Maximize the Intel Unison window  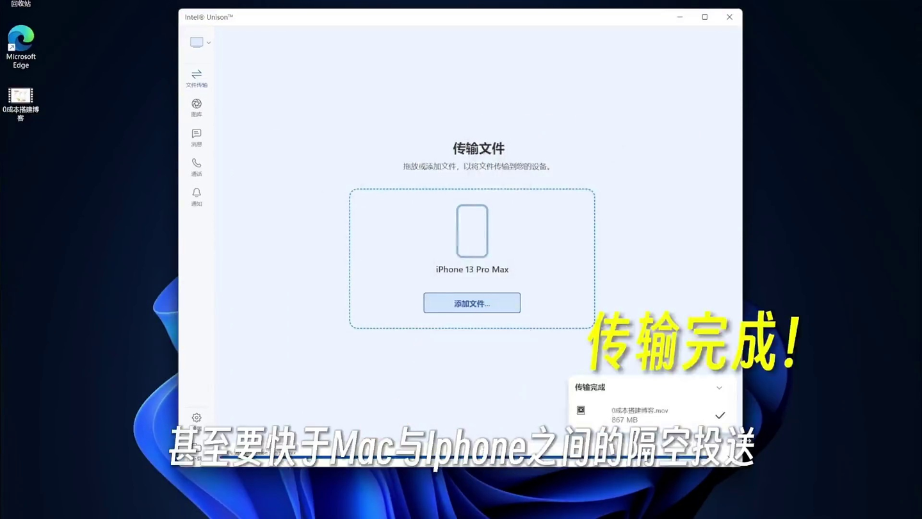pyautogui.click(x=704, y=17)
